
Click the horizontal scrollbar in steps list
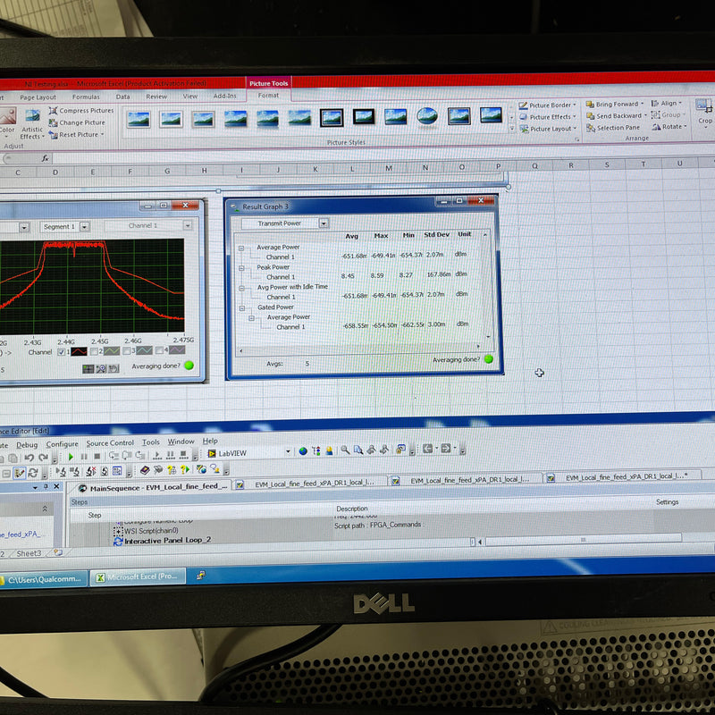(584, 540)
